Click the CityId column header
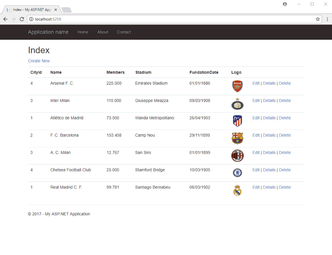Image resolution: width=332 pixels, height=255 pixels. coord(36,72)
